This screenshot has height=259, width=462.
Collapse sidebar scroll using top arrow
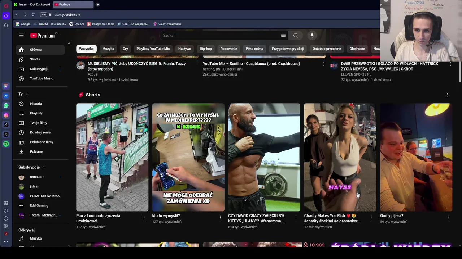(69, 44)
